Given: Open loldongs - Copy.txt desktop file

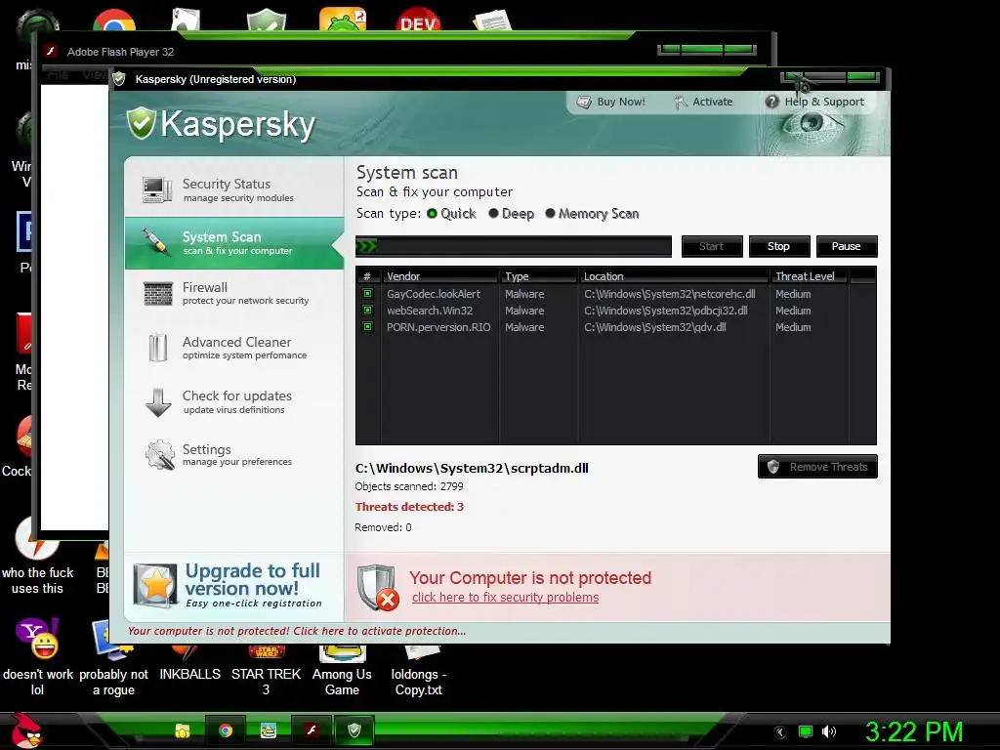Looking at the screenshot, I should 418,670.
